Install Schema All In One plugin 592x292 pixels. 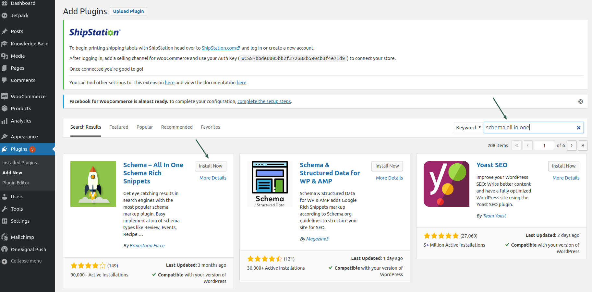(x=211, y=166)
